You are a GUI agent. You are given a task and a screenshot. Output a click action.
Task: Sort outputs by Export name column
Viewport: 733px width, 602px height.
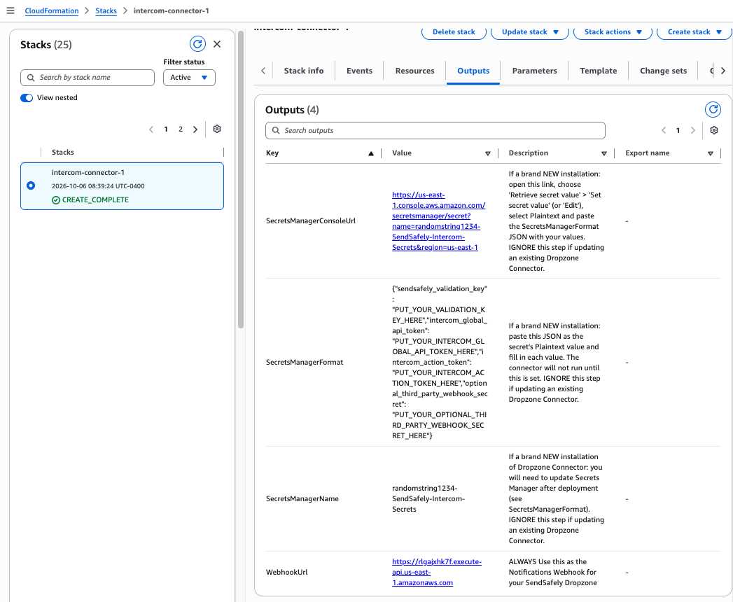tap(710, 153)
